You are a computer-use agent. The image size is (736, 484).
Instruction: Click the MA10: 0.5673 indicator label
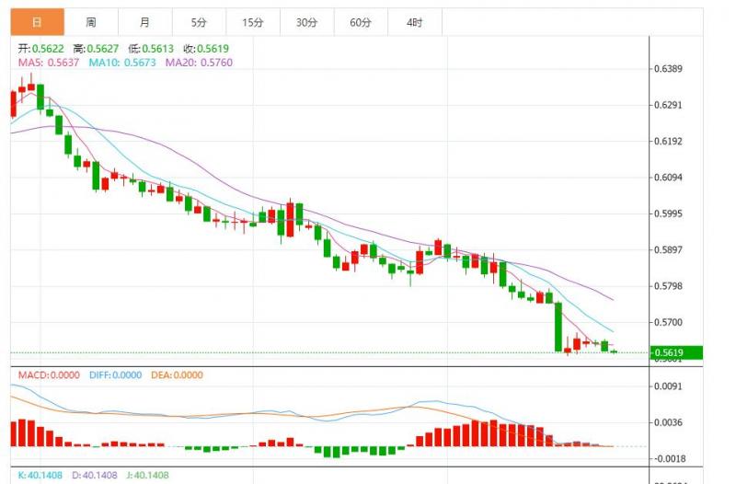(122, 63)
